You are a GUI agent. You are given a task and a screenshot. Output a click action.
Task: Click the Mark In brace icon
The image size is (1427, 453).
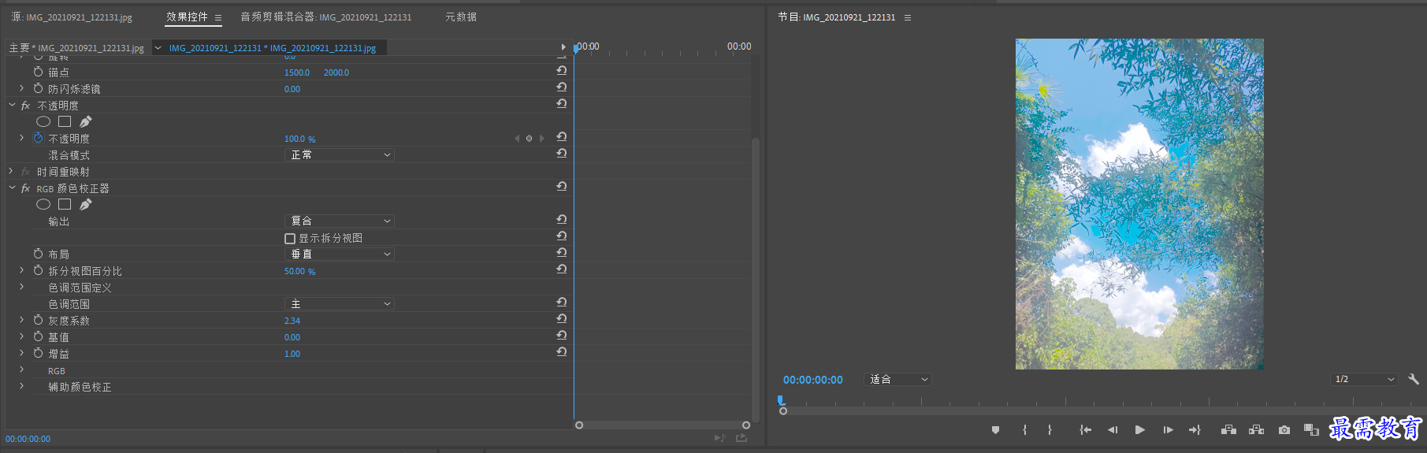click(1024, 430)
